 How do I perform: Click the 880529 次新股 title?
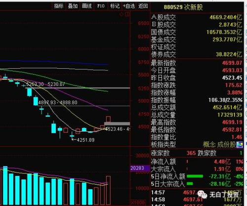[x=183, y=7]
